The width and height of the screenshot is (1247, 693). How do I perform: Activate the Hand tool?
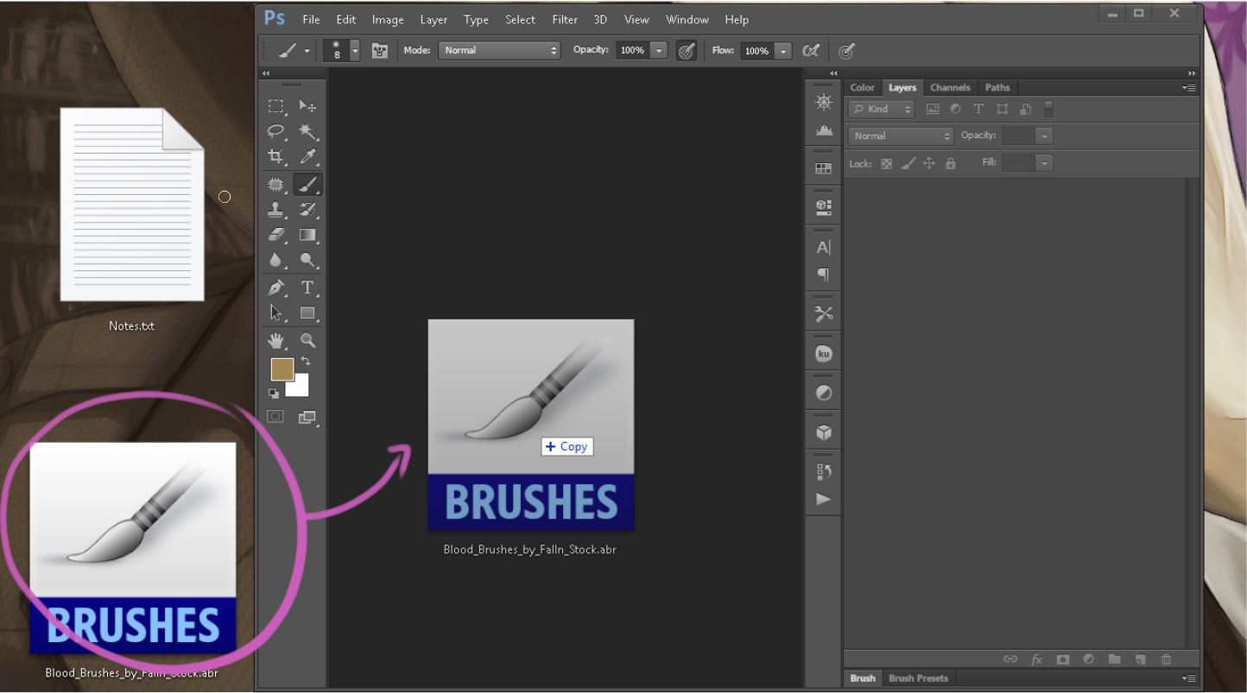click(275, 341)
